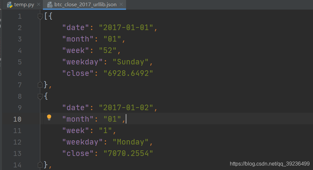The height and width of the screenshot is (170, 313).
Task: Click the Python file icon on temp.py tab
Action: [10, 5]
